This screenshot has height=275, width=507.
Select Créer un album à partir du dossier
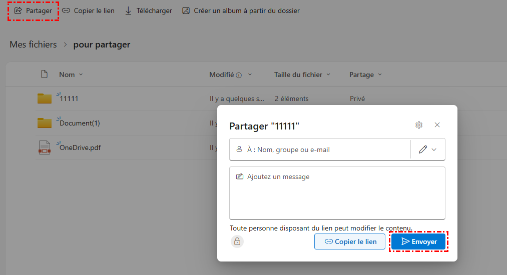[241, 10]
